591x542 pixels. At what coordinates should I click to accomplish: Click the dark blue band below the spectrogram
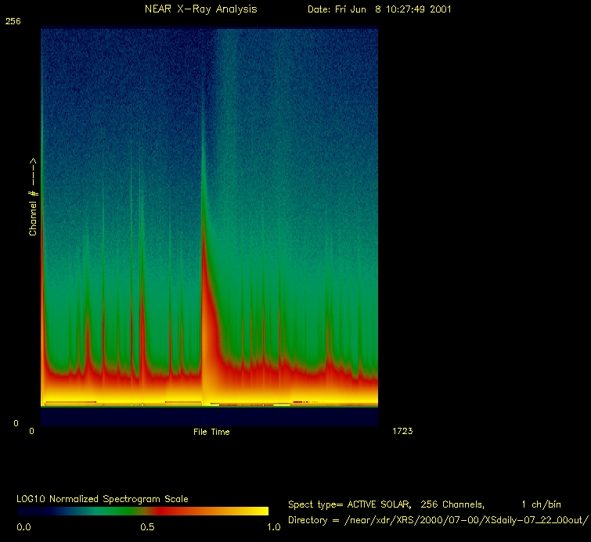pyautogui.click(x=209, y=416)
